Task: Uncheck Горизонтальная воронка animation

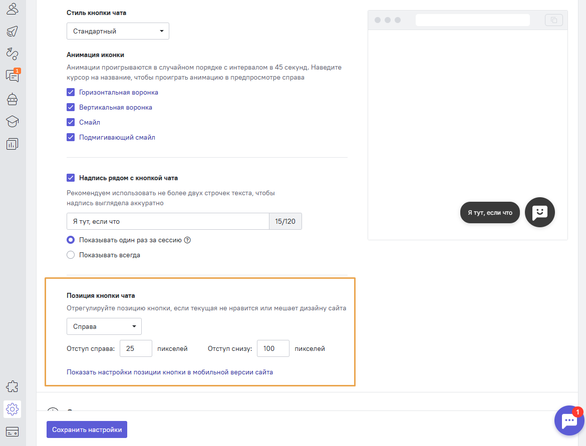Action: [x=71, y=93]
